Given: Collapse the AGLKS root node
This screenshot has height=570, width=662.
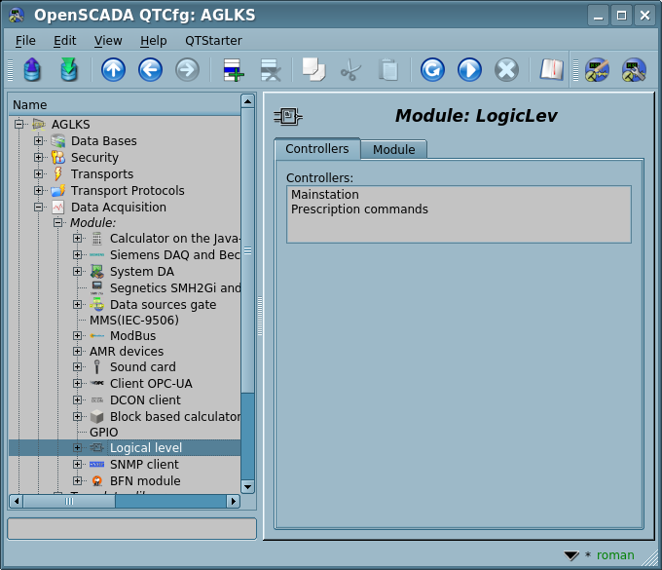Looking at the screenshot, I should pyautogui.click(x=19, y=124).
